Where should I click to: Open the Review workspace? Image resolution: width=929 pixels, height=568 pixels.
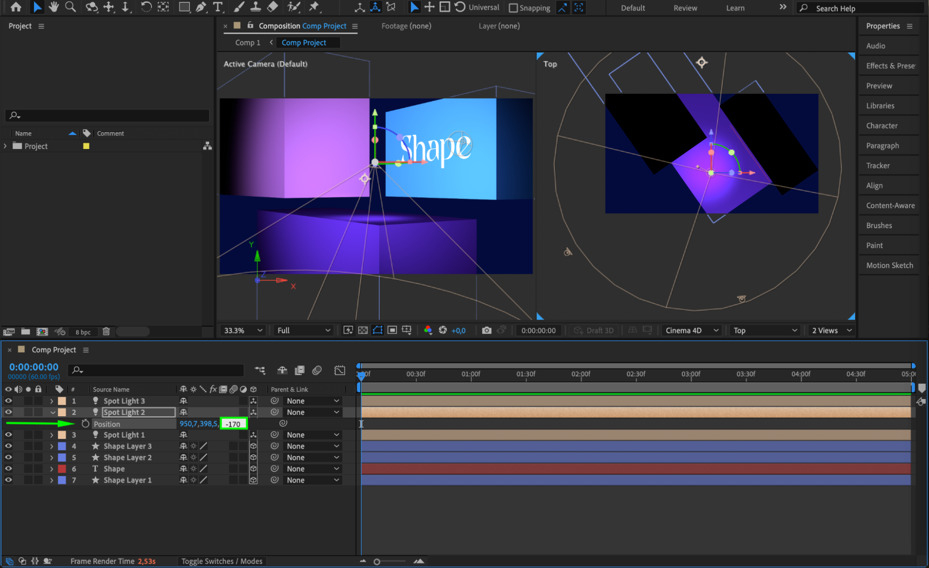[685, 8]
